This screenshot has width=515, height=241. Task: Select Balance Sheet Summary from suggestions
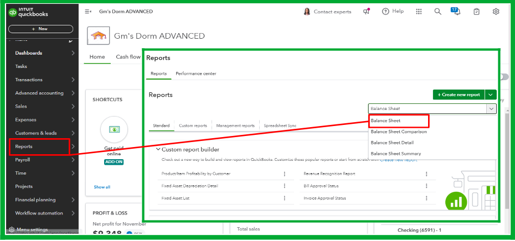pos(396,154)
